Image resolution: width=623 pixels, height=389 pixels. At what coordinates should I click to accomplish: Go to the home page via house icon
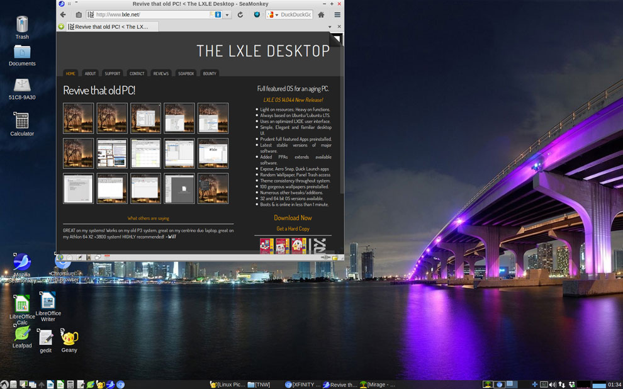click(x=321, y=14)
